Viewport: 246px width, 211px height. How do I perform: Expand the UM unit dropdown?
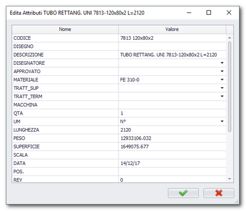pyautogui.click(x=222, y=122)
